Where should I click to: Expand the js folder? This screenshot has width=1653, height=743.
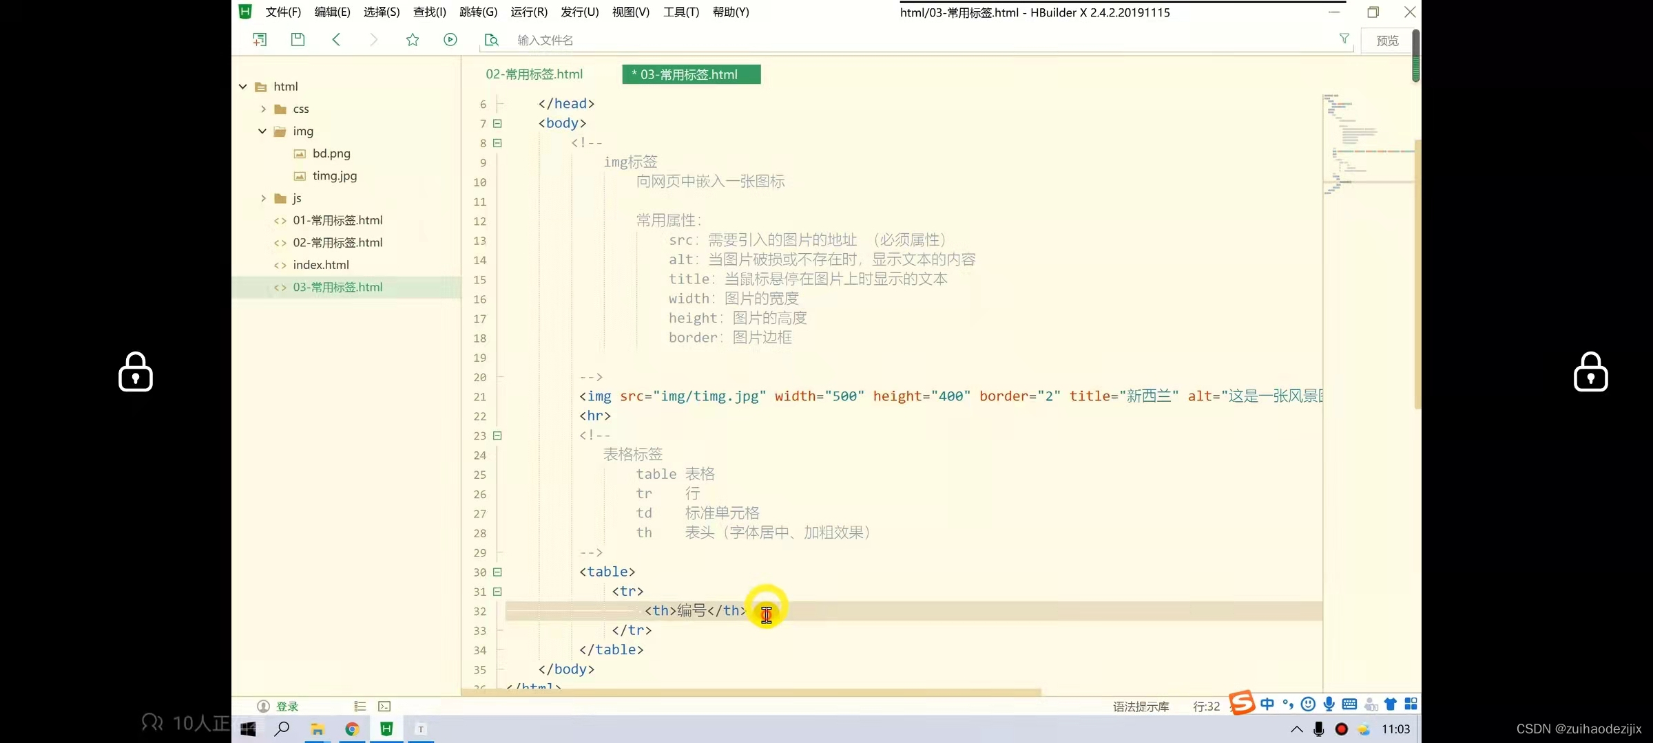[263, 199]
